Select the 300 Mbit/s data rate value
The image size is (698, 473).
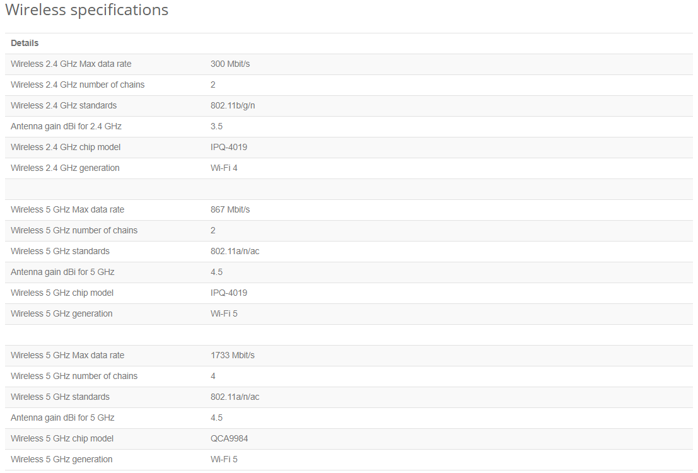[x=230, y=64]
